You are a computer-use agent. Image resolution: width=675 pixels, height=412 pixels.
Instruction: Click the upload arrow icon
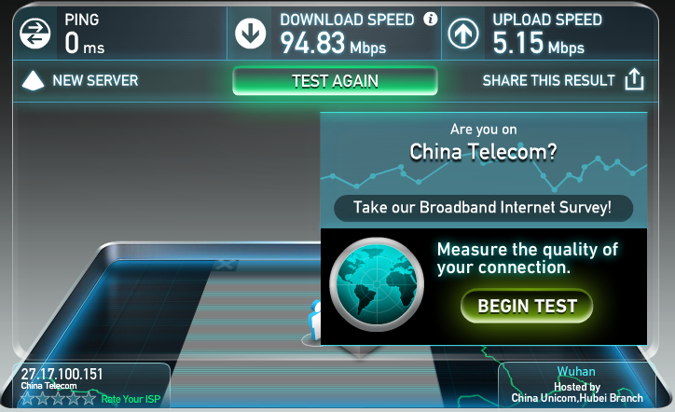point(463,34)
